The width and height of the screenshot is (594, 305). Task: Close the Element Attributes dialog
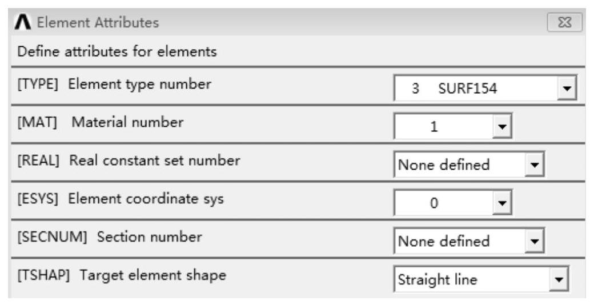[572, 23]
